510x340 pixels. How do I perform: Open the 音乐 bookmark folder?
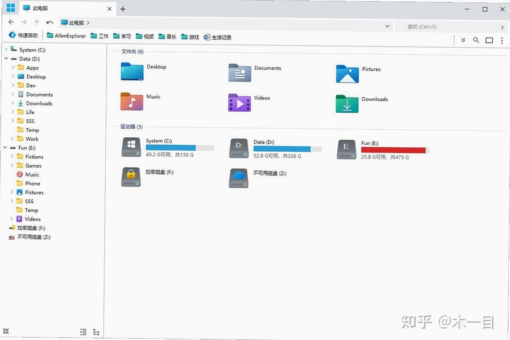(167, 36)
